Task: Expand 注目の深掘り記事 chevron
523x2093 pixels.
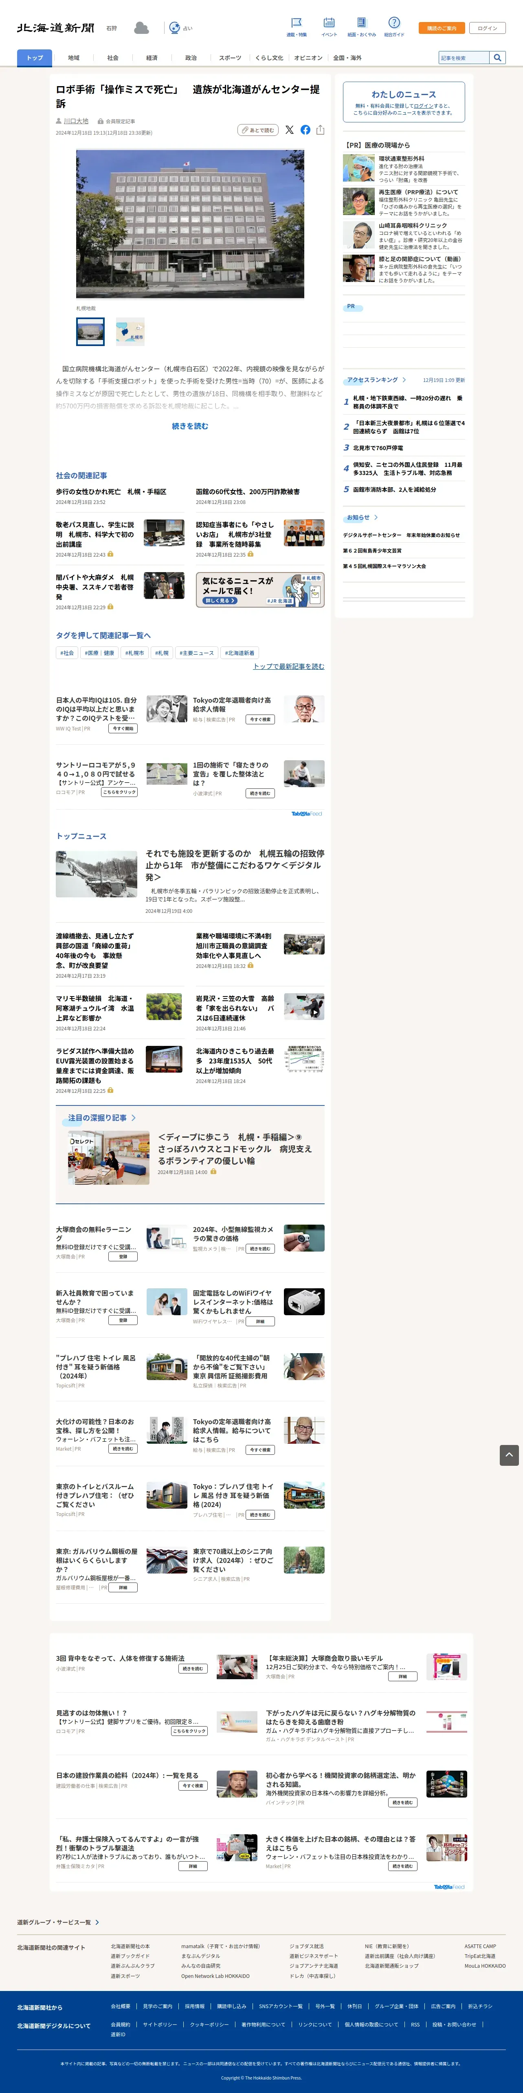Action: click(134, 1118)
